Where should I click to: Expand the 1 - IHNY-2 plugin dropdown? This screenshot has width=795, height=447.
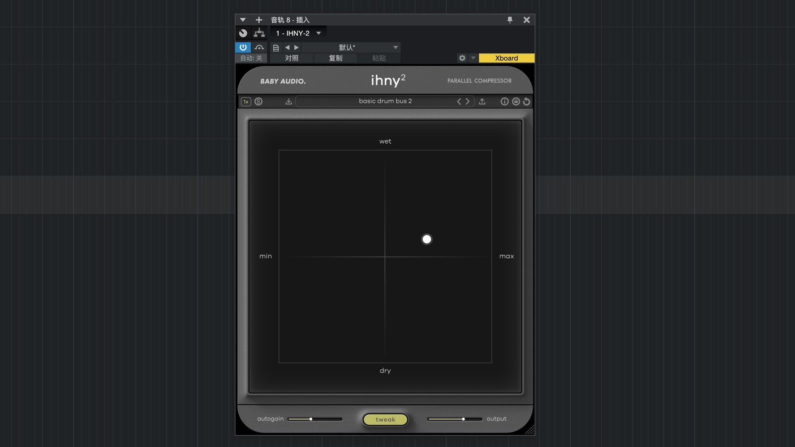click(318, 33)
